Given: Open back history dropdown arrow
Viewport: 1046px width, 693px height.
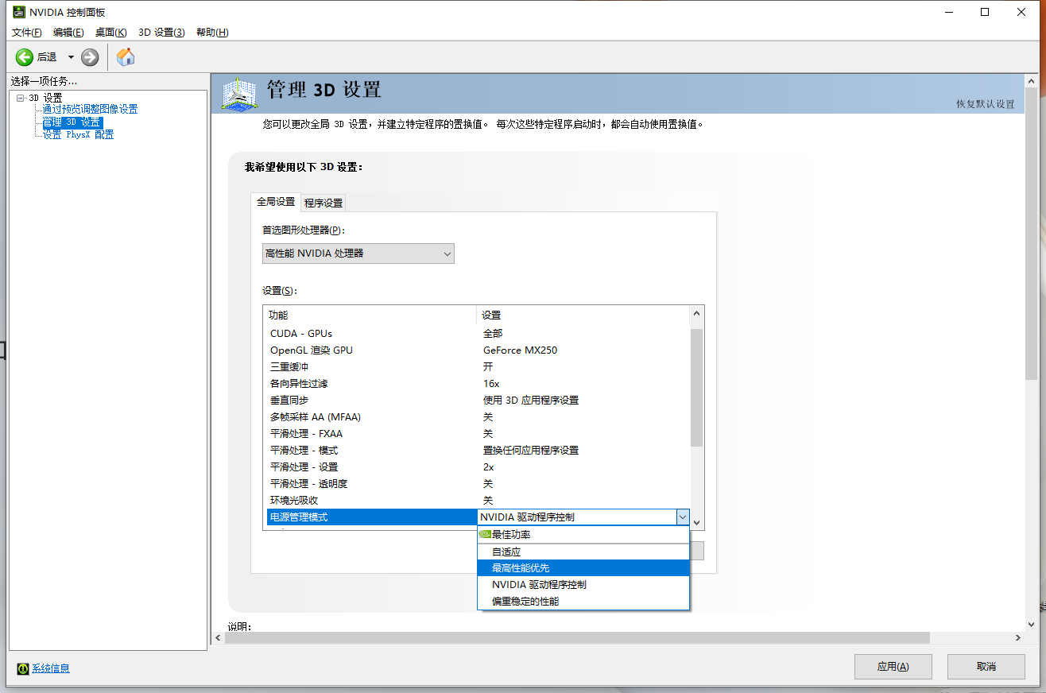Looking at the screenshot, I should click(x=71, y=56).
